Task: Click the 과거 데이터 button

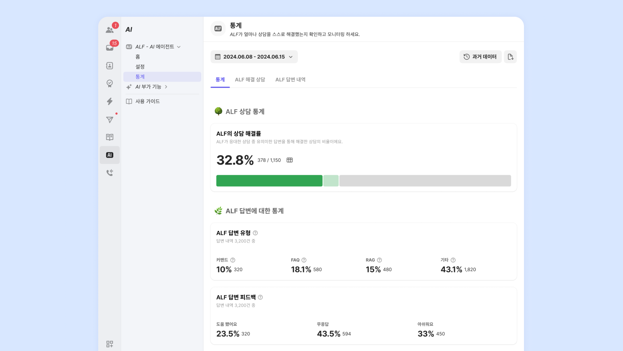Action: coord(480,57)
